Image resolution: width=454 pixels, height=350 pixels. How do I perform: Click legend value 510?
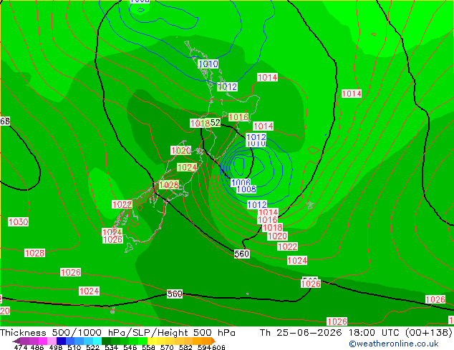pos(74,347)
